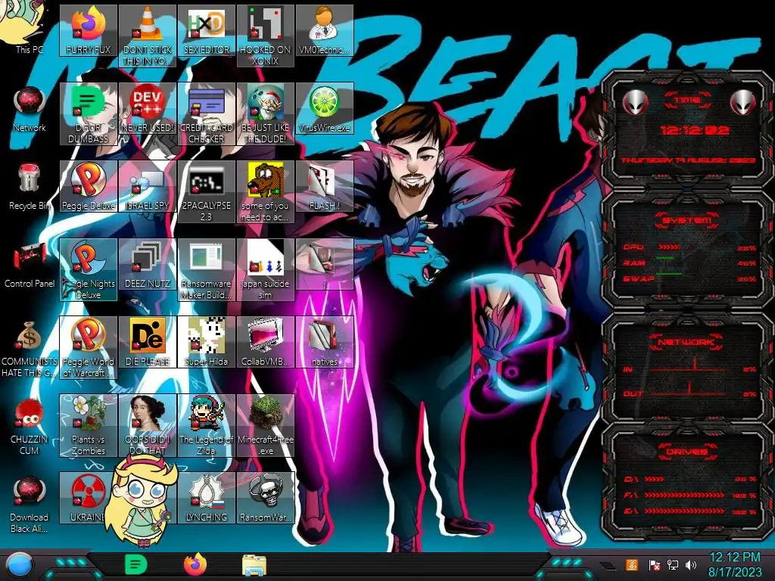This screenshot has height=581, width=775.
Task: Select The Legend of Zilda icon
Action: 206,426
